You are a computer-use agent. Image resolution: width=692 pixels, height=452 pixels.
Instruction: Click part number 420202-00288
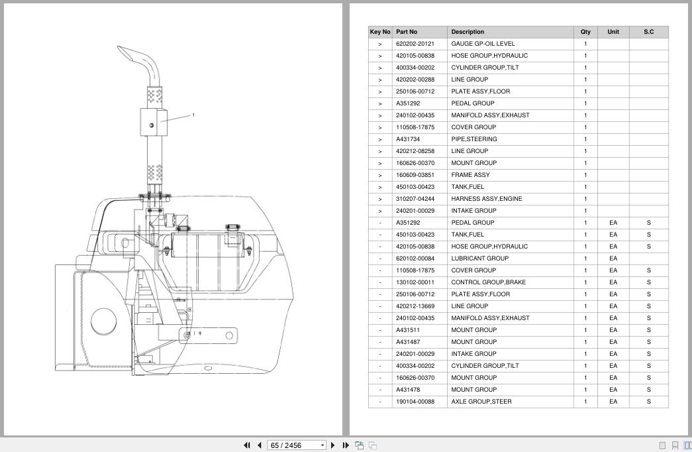[x=415, y=80]
